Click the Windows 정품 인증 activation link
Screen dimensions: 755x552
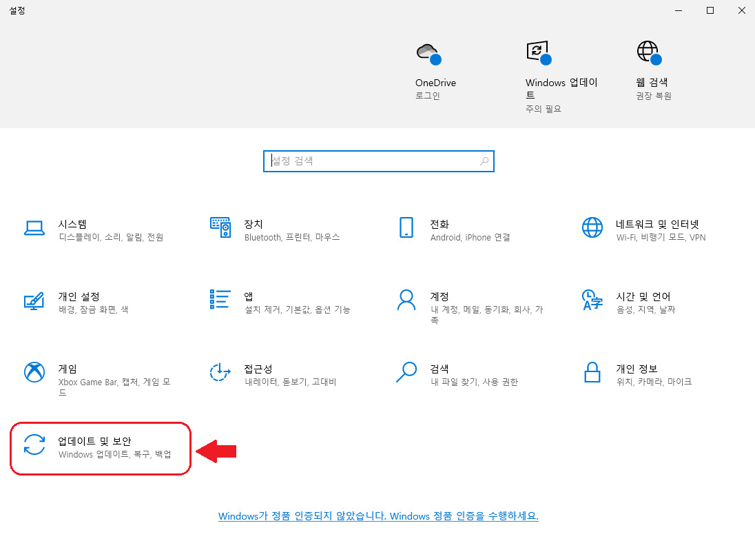378,516
